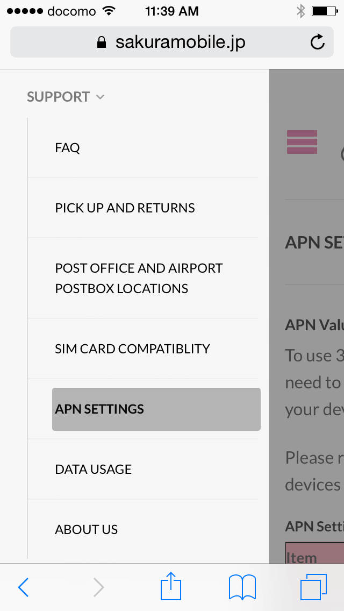Open the About Us page
Screen dimensions: 344x611
click(x=86, y=529)
